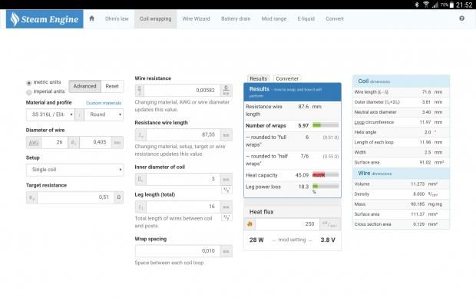Open the material SS 316L dropdown

click(x=51, y=114)
